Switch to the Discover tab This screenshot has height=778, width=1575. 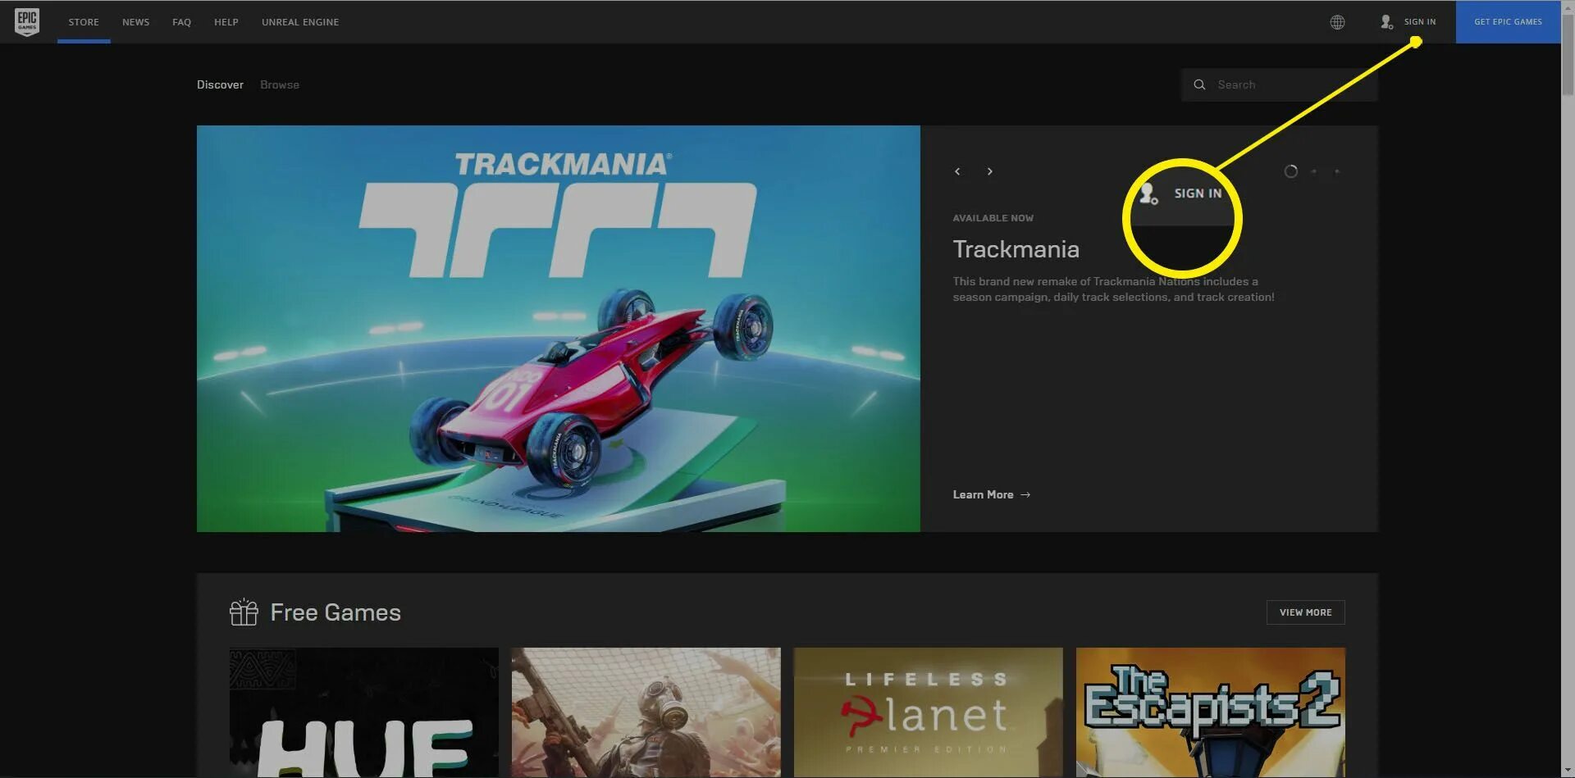pyautogui.click(x=220, y=84)
